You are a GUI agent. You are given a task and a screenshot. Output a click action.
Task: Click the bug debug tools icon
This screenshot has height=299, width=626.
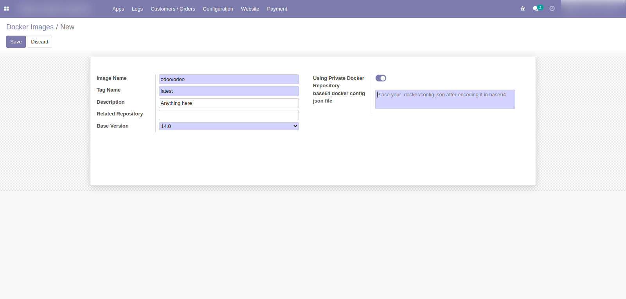point(522,9)
